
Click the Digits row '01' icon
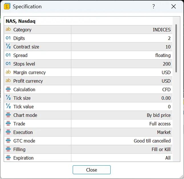click(8, 38)
